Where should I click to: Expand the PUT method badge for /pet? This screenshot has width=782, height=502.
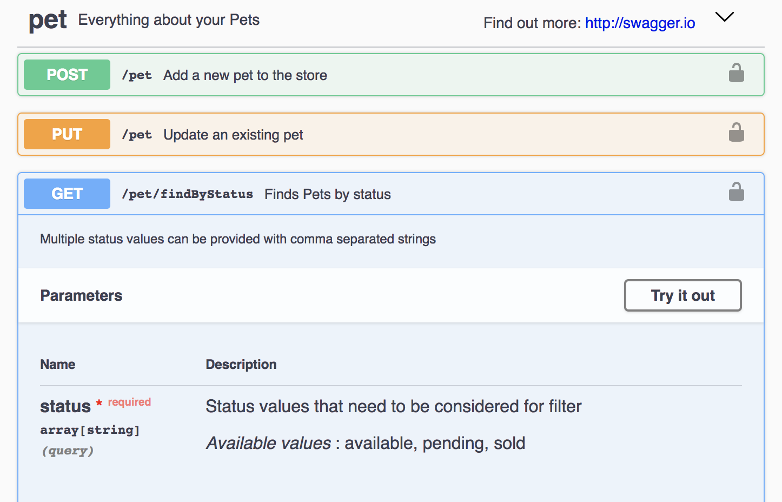click(x=67, y=134)
